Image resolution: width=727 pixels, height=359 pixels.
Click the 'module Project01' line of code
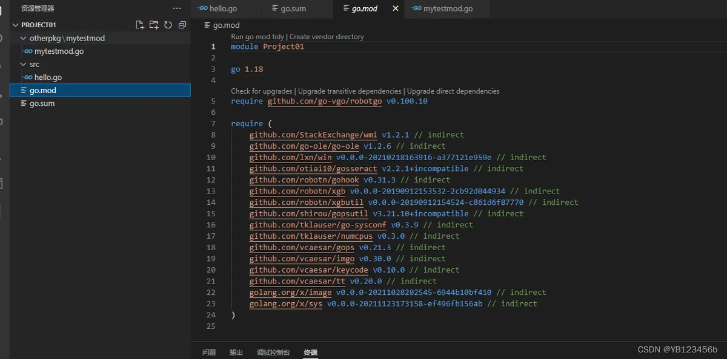click(x=267, y=47)
